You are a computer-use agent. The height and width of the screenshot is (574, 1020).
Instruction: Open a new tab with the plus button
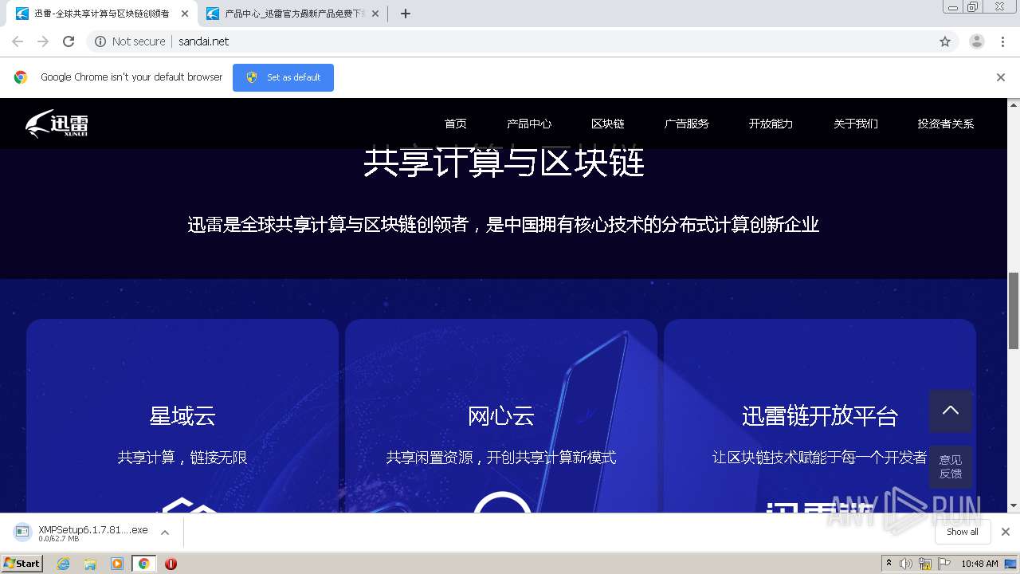click(x=406, y=14)
